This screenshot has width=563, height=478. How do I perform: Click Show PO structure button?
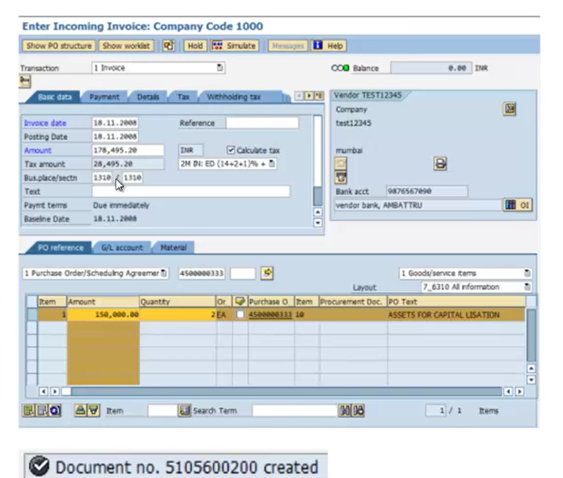pos(59,46)
